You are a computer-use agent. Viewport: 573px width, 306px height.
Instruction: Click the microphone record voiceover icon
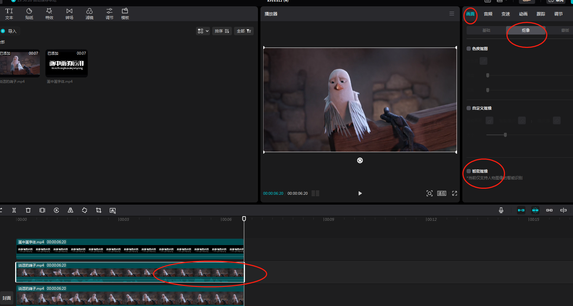[x=501, y=210]
